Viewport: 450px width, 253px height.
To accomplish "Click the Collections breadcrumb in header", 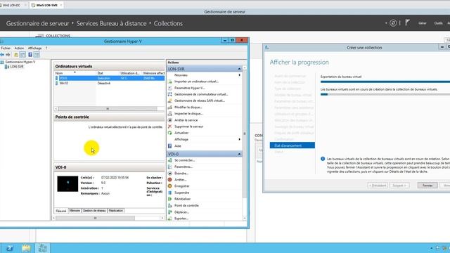I will pos(168,23).
